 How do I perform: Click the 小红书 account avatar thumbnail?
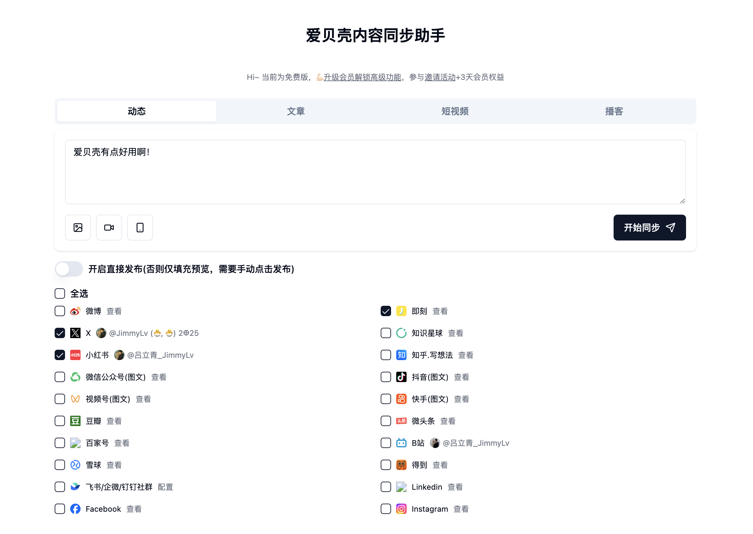click(119, 356)
